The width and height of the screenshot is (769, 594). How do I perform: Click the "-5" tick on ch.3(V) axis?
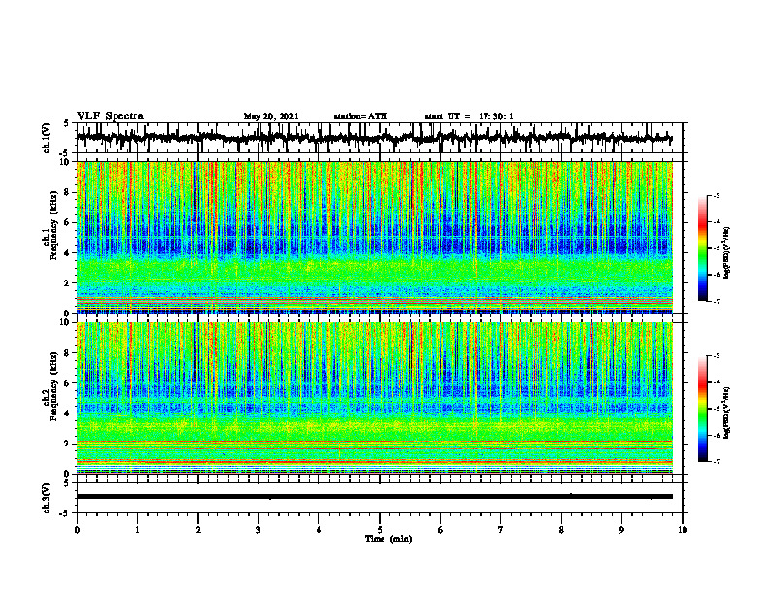[x=65, y=513]
